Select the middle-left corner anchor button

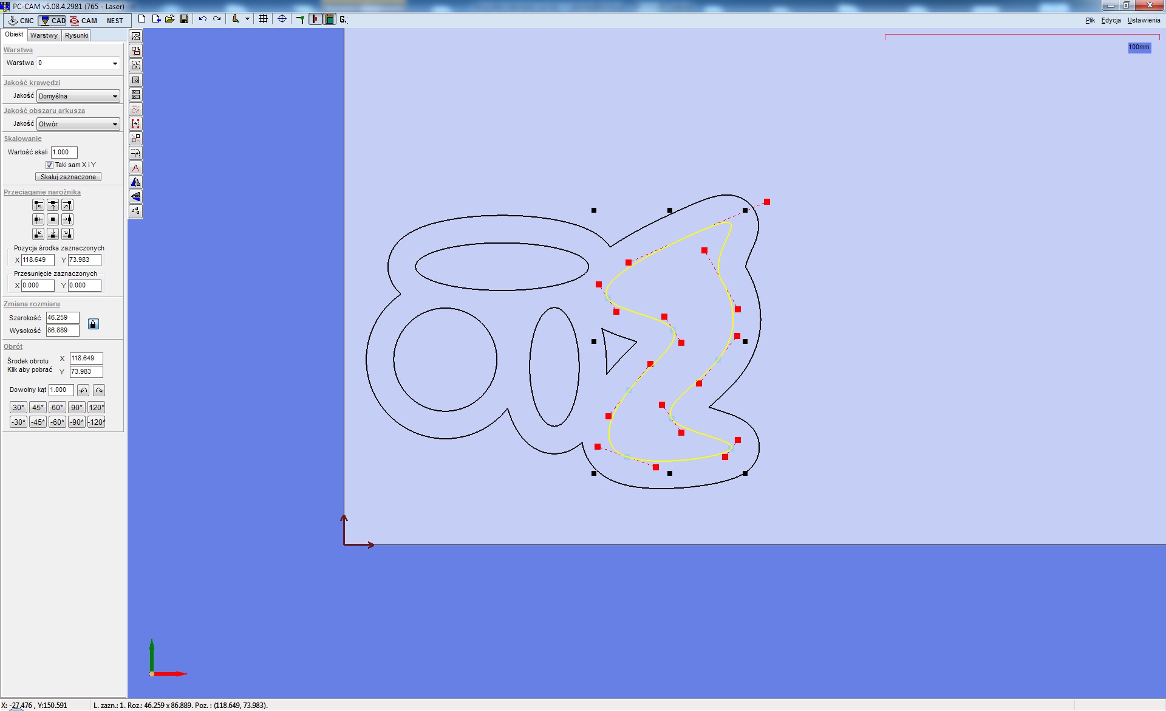[x=38, y=219]
